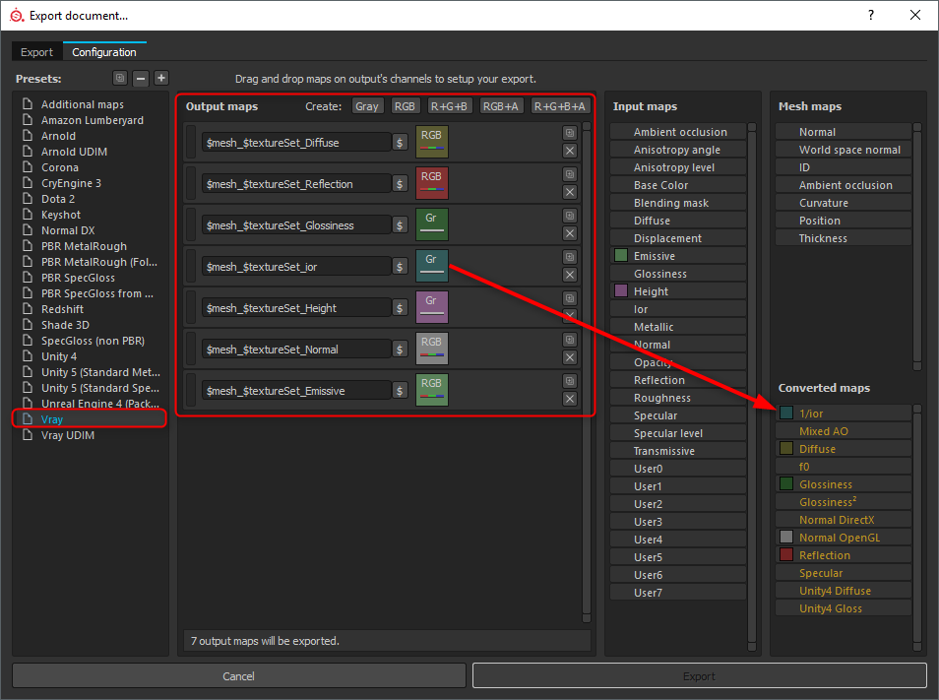939x700 pixels.
Task: Select the Gr channel slot of Glossiness map
Action: (x=432, y=223)
